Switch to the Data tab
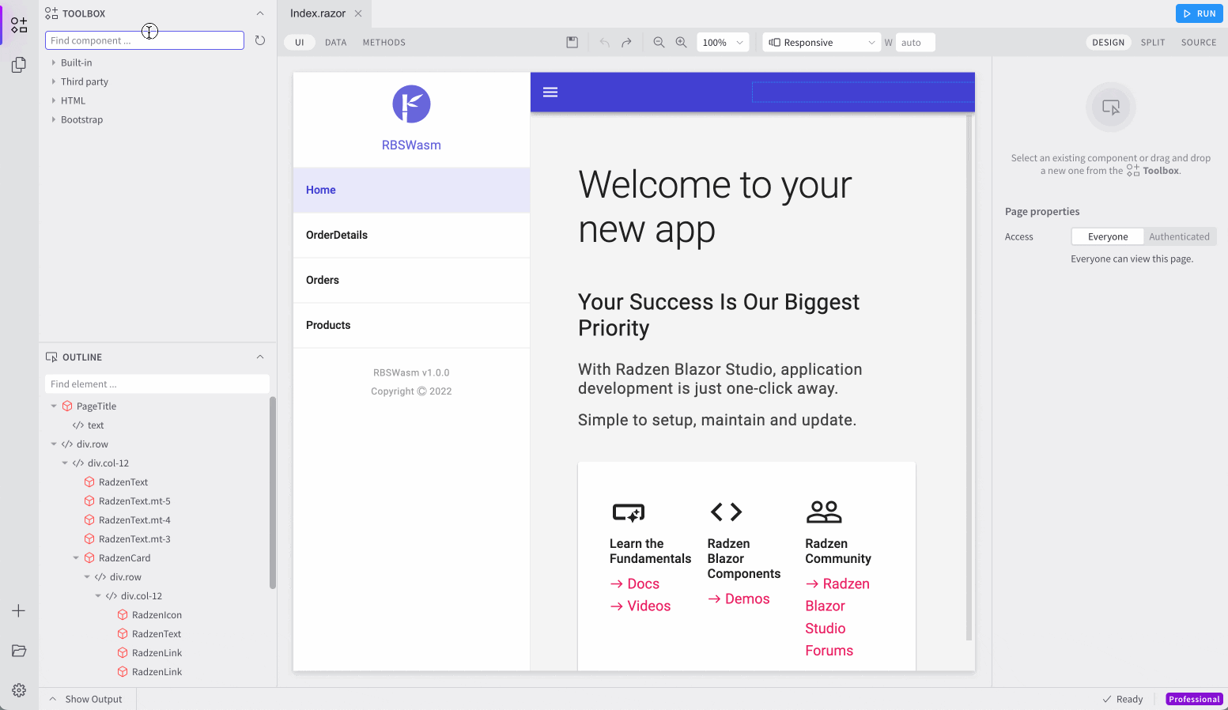1228x710 pixels. point(336,43)
